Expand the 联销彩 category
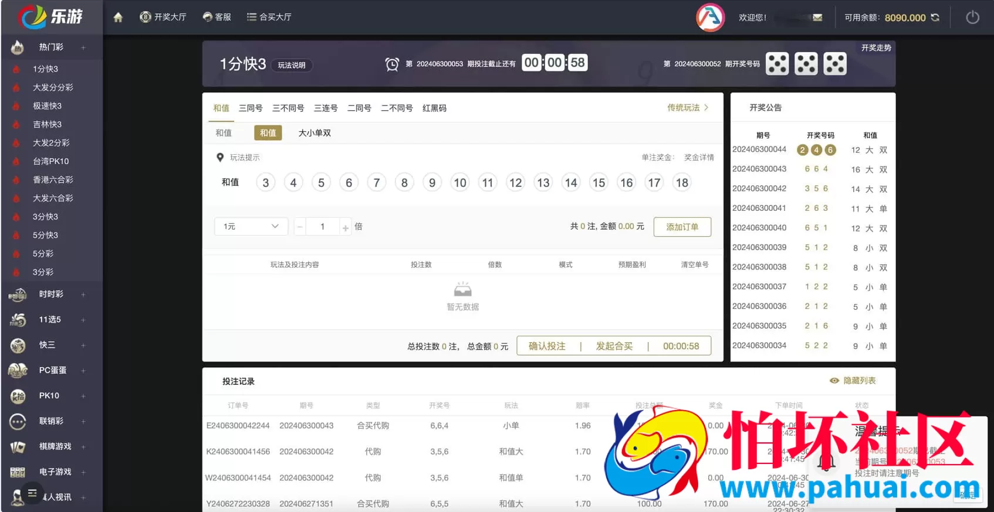The width and height of the screenshot is (994, 512). pyautogui.click(x=83, y=422)
